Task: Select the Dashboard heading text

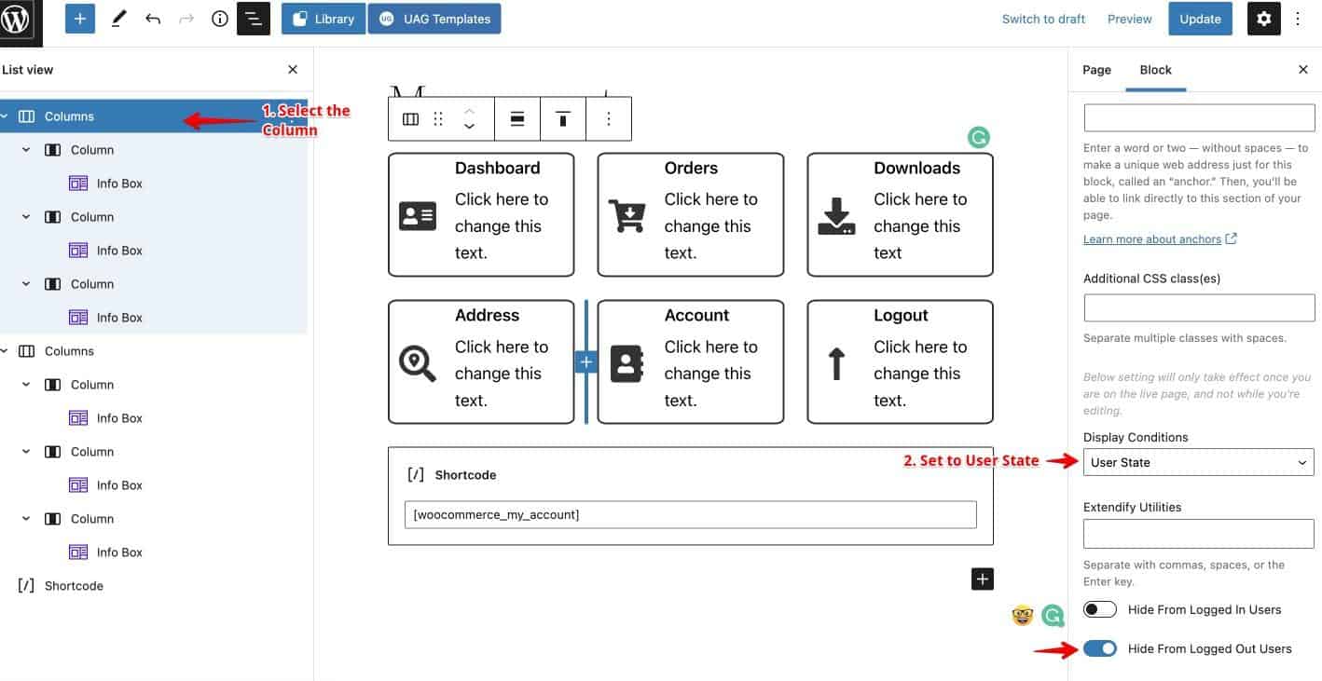Action: 498,169
